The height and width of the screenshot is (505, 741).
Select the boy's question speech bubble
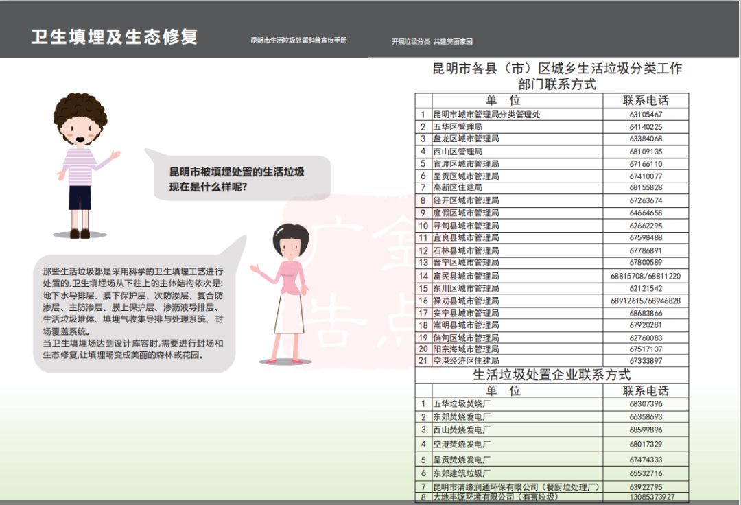click(x=237, y=179)
